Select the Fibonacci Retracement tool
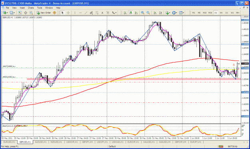The height and width of the screenshot is (149, 250). 97,13
